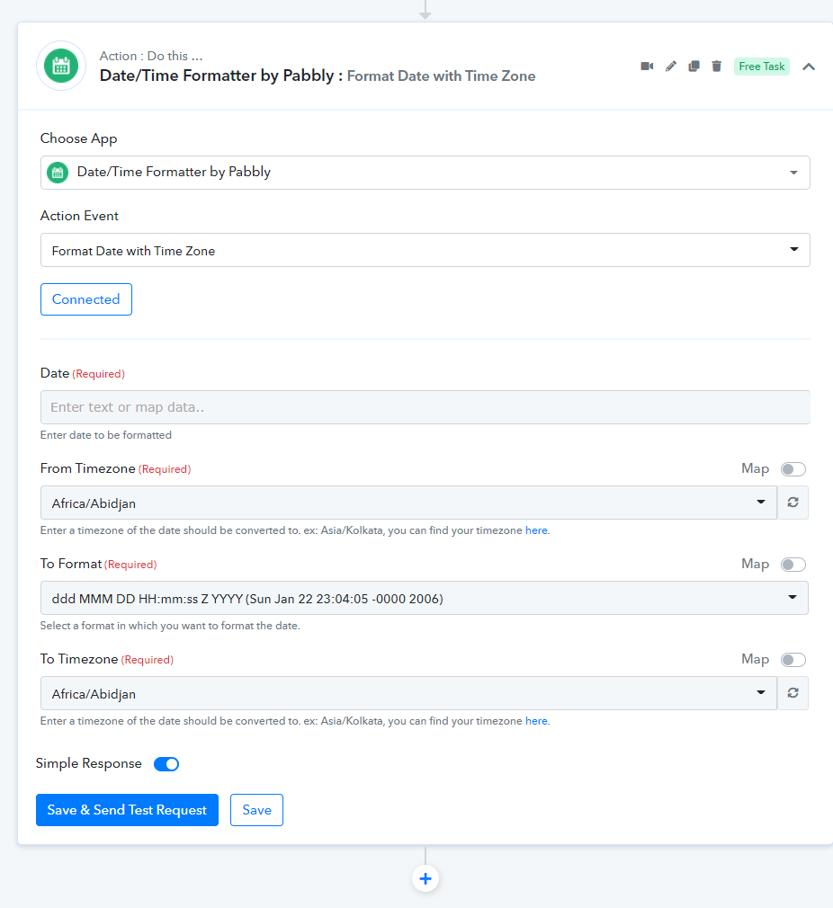Refresh the From Timezone list

click(793, 503)
